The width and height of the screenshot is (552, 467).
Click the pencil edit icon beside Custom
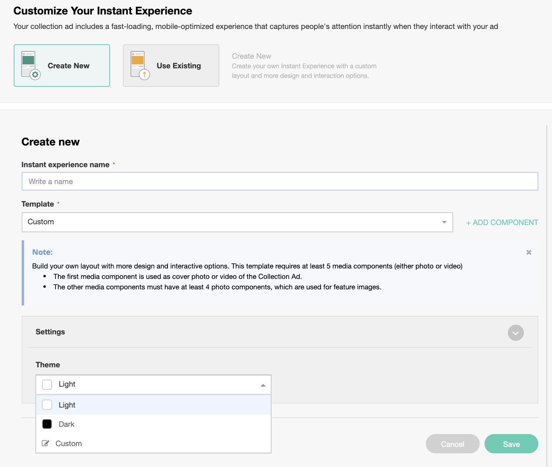click(x=46, y=443)
